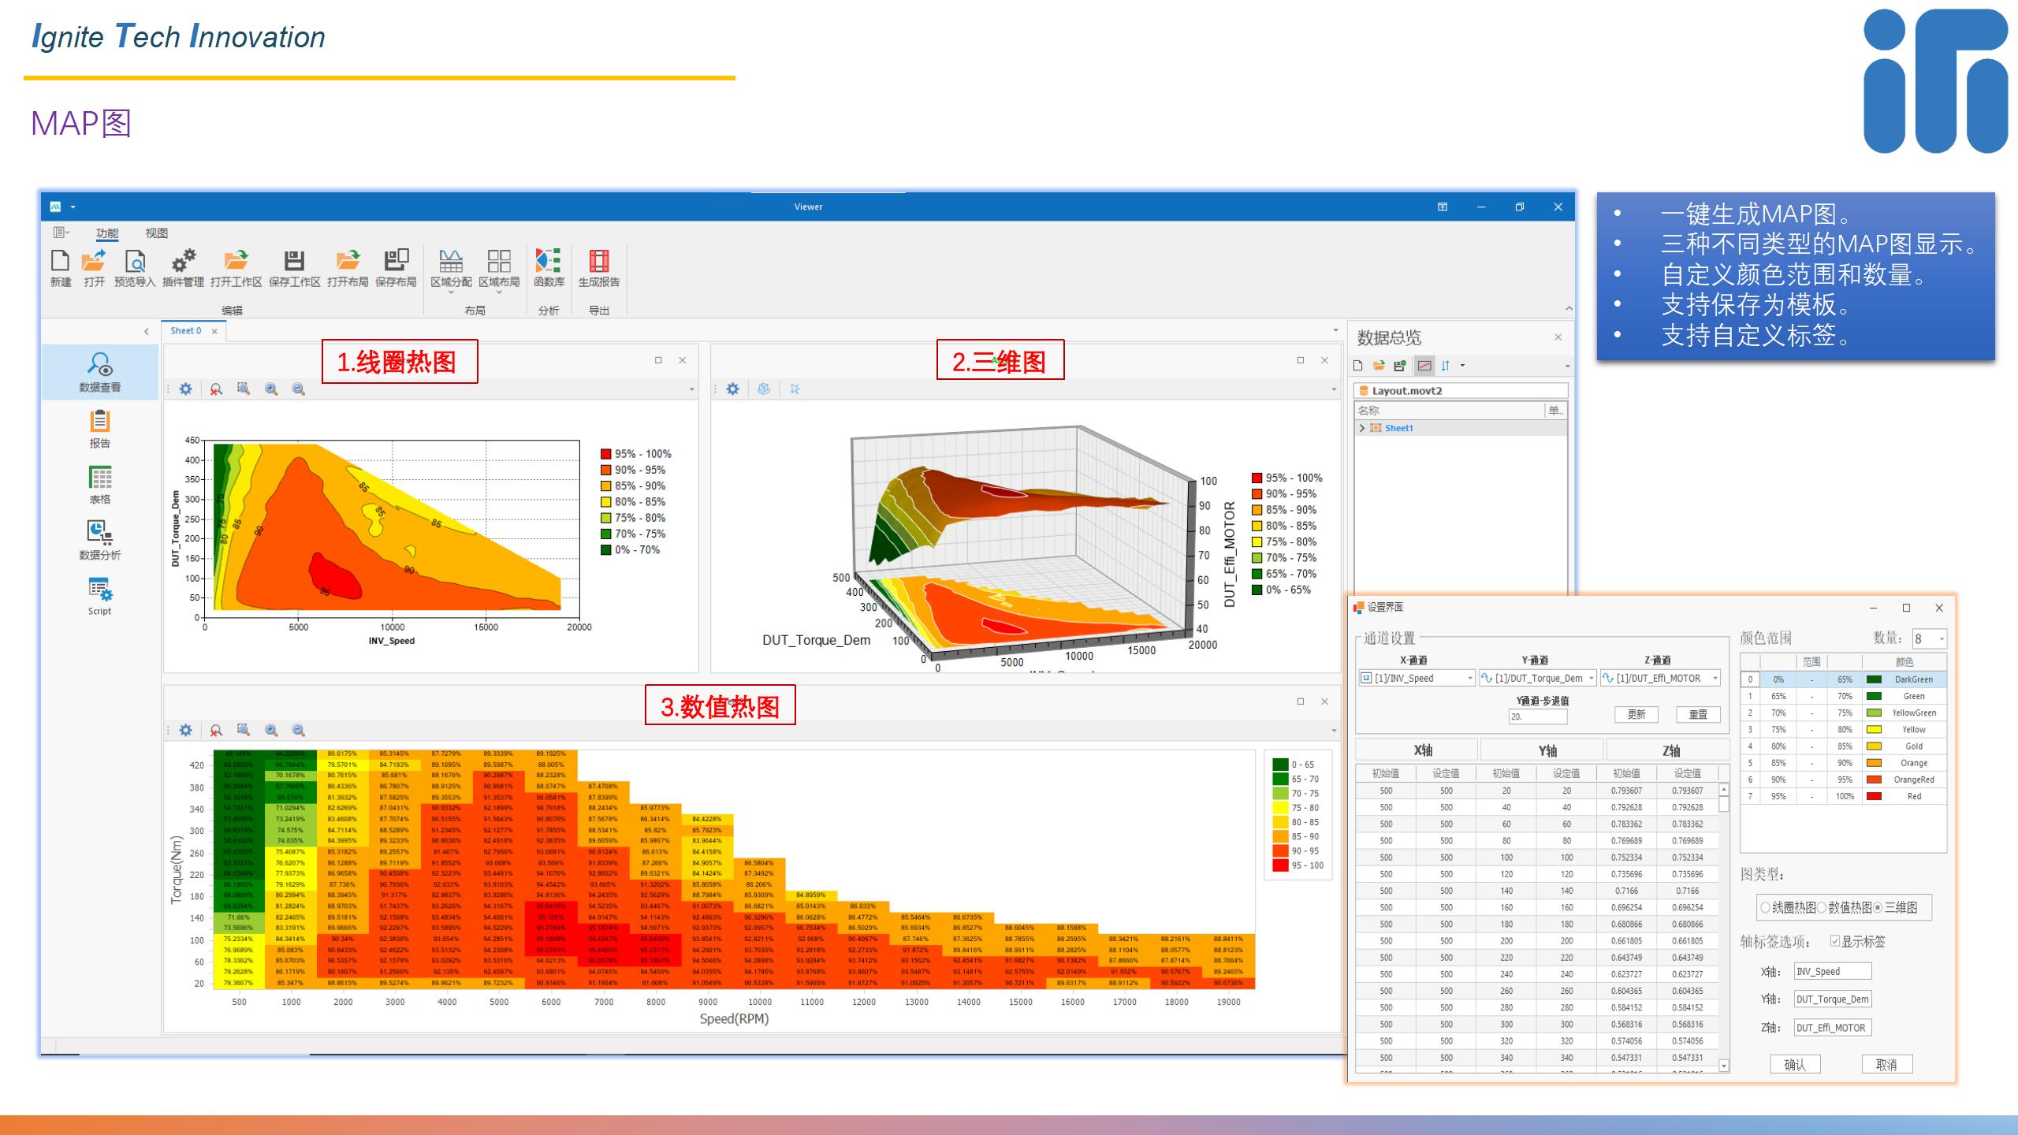Click the 重置 reset button
Image resolution: width=2018 pixels, height=1135 pixels.
pos(1698,714)
